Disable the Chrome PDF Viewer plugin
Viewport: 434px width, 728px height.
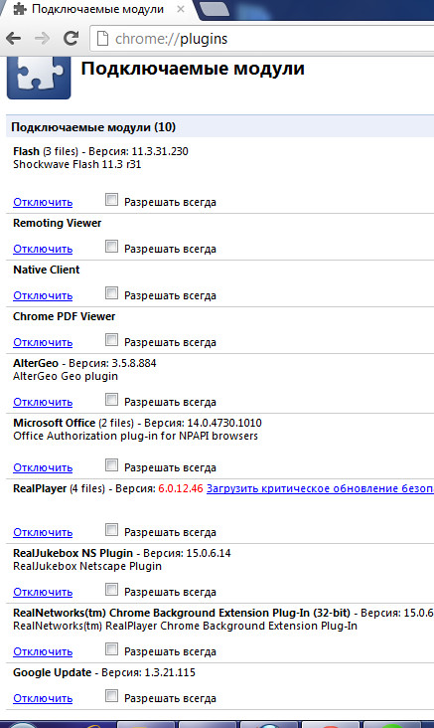tap(43, 343)
